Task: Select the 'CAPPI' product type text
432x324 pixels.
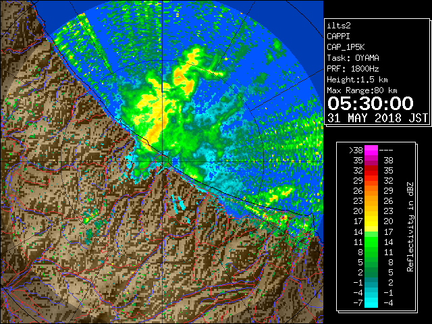Action: (338, 36)
